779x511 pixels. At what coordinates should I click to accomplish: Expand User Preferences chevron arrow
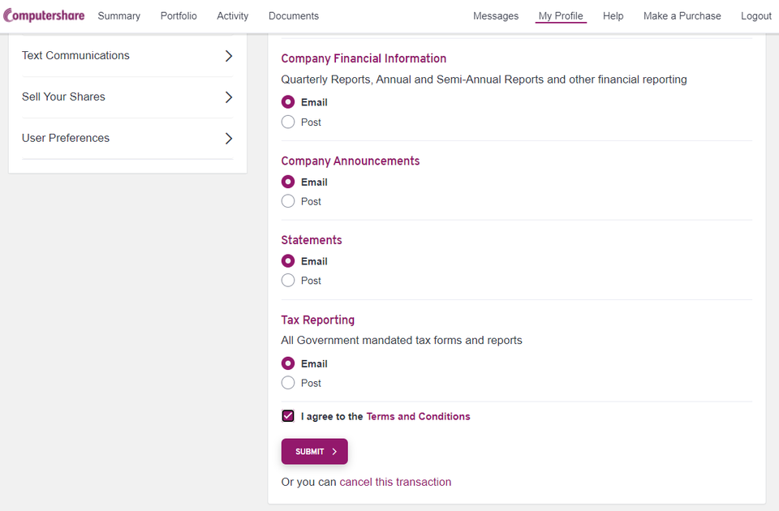(229, 138)
